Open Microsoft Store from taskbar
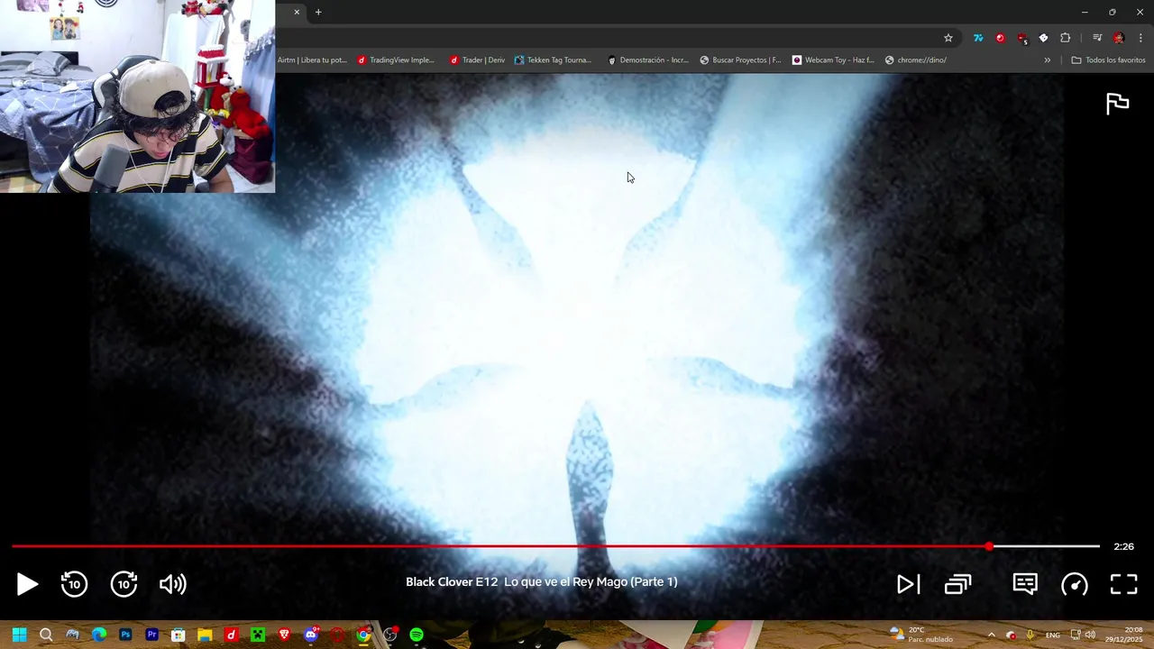The width and height of the screenshot is (1154, 649). (x=179, y=635)
